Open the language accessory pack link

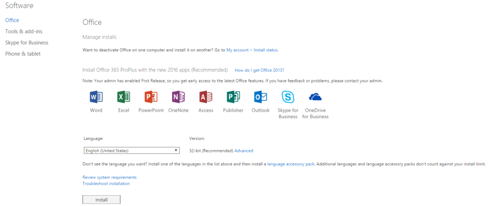point(291,164)
